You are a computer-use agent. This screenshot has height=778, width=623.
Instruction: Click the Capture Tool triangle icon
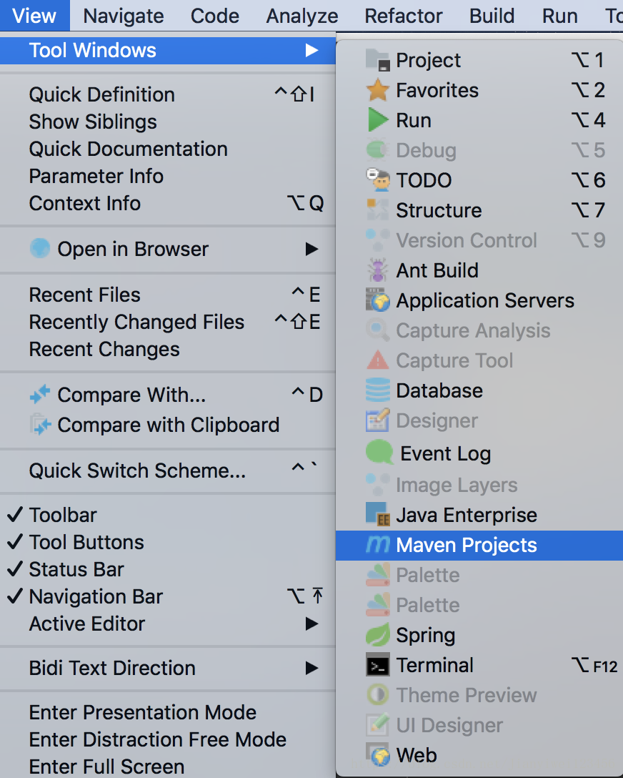(378, 360)
